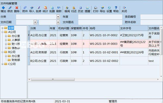
Task: Collapse the A公司 tree node
Action: tap(2, 32)
